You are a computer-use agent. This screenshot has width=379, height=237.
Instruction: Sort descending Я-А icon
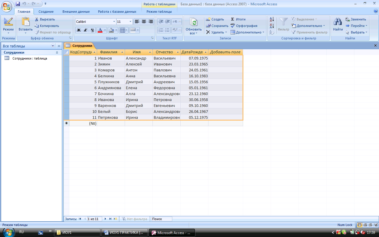(272, 26)
